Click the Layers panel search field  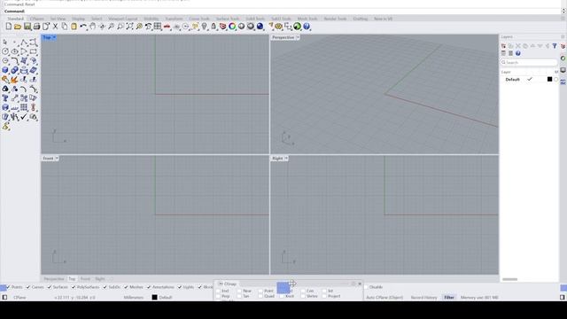point(529,63)
